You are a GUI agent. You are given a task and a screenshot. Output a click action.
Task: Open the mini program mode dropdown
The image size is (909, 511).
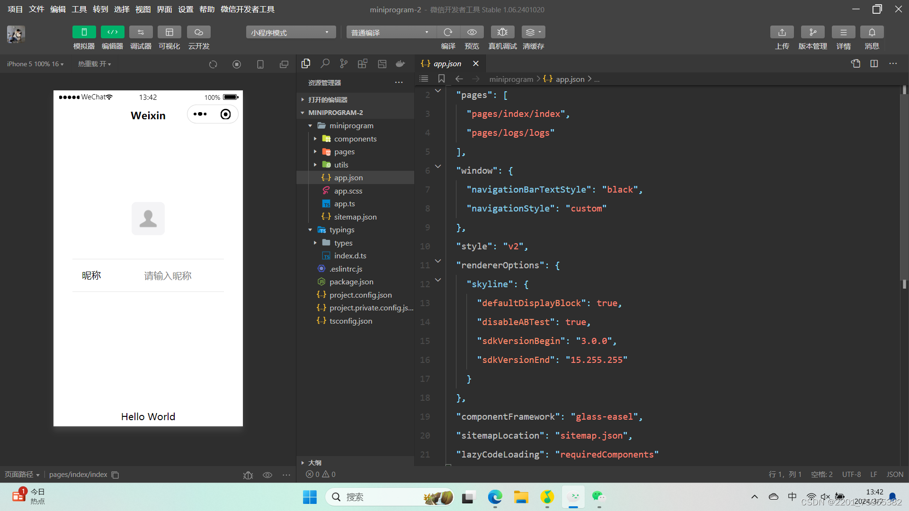point(290,32)
